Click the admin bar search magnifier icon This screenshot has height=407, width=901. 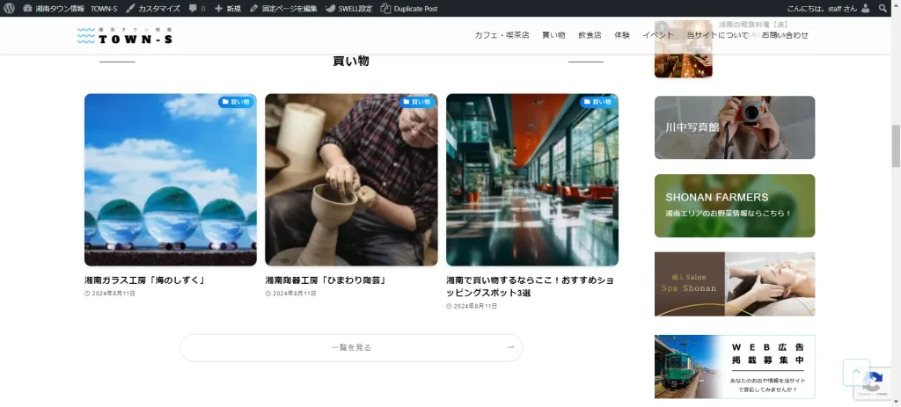(x=883, y=9)
